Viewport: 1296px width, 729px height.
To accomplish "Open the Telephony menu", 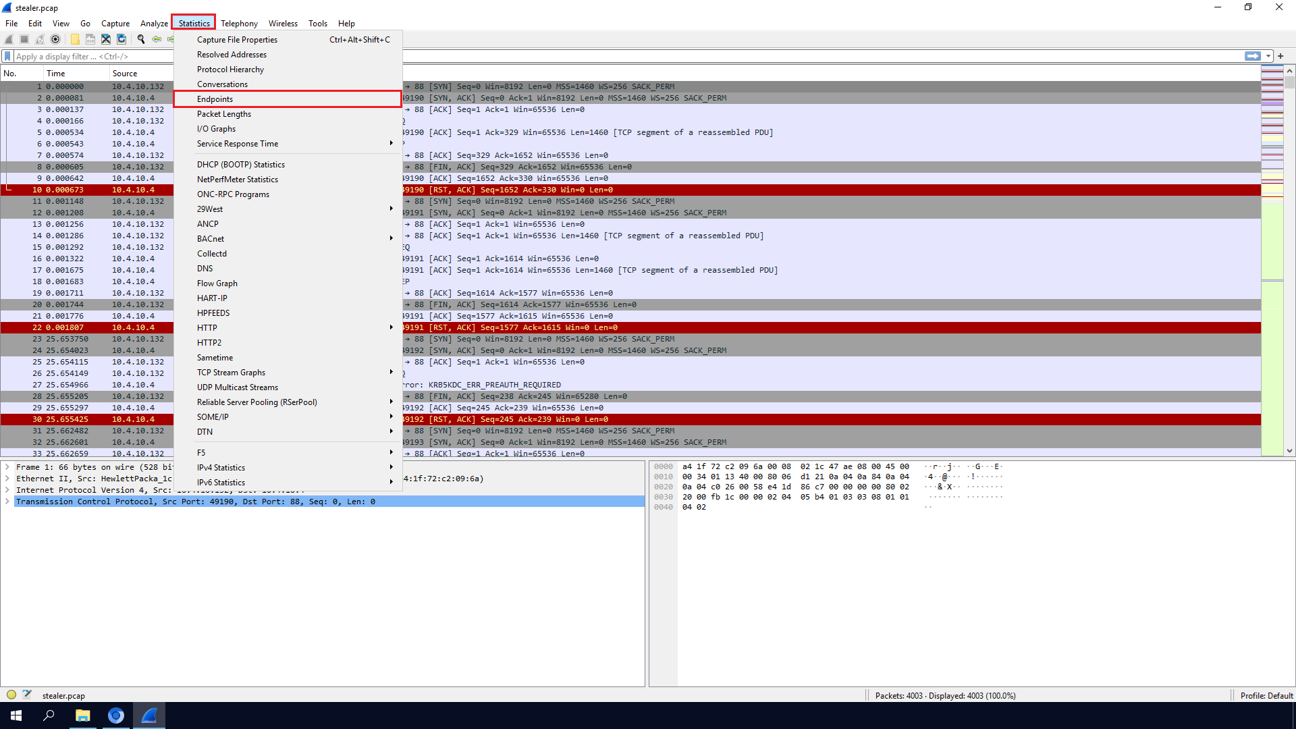I will (x=239, y=23).
